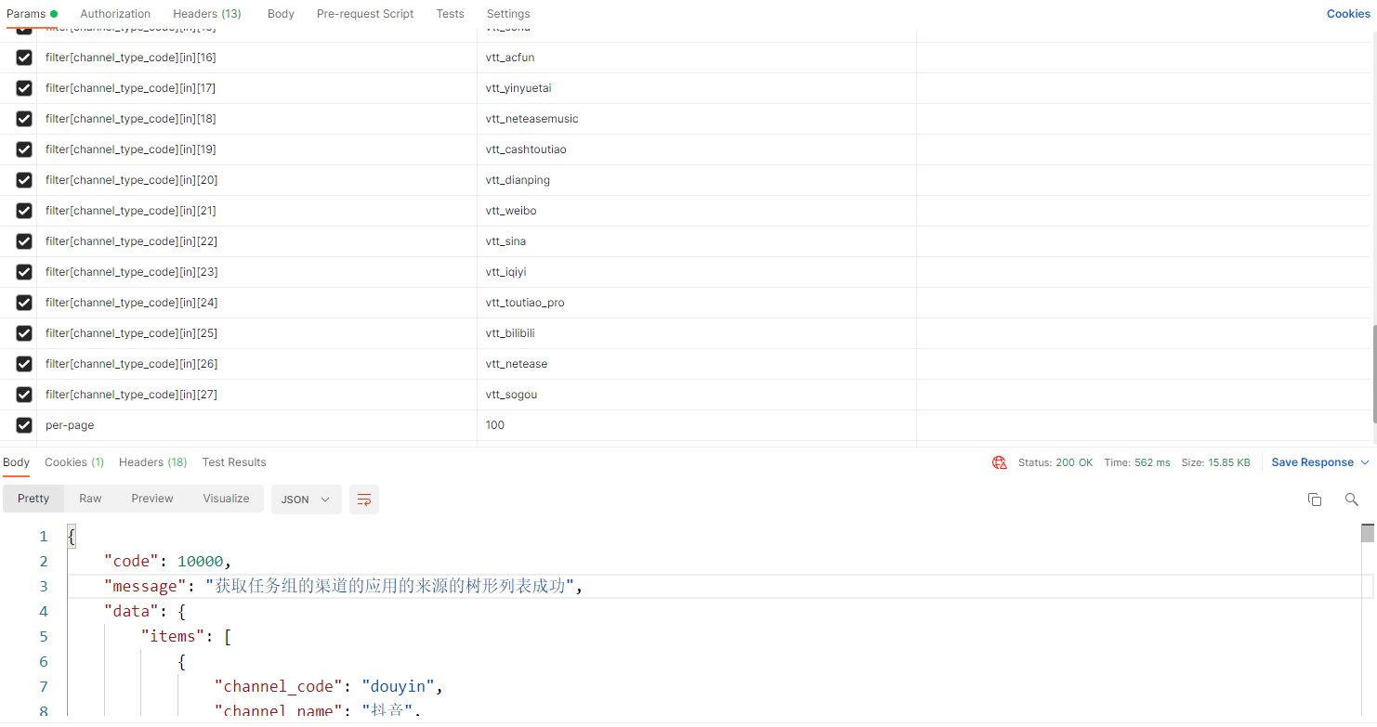Click the "message" line in the response
The height and width of the screenshot is (727, 1377).
(x=343, y=587)
